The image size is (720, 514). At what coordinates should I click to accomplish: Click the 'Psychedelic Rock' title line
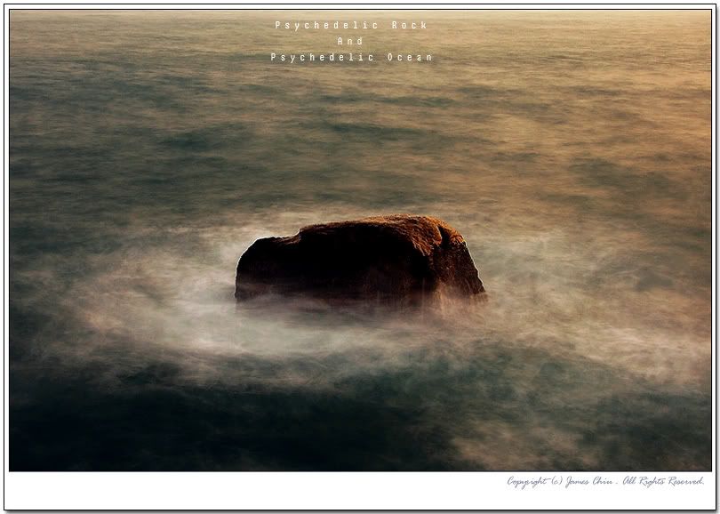351,25
